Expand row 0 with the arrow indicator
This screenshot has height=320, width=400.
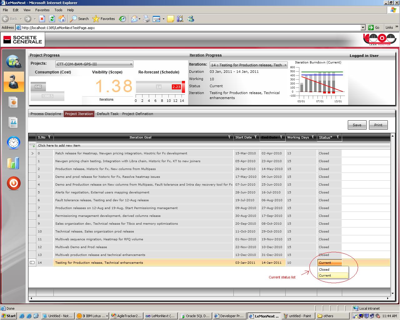[x=32, y=153]
